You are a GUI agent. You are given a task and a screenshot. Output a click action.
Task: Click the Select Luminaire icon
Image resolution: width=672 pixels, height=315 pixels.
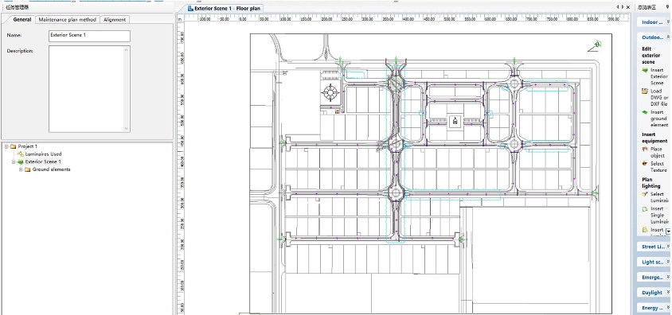point(645,194)
